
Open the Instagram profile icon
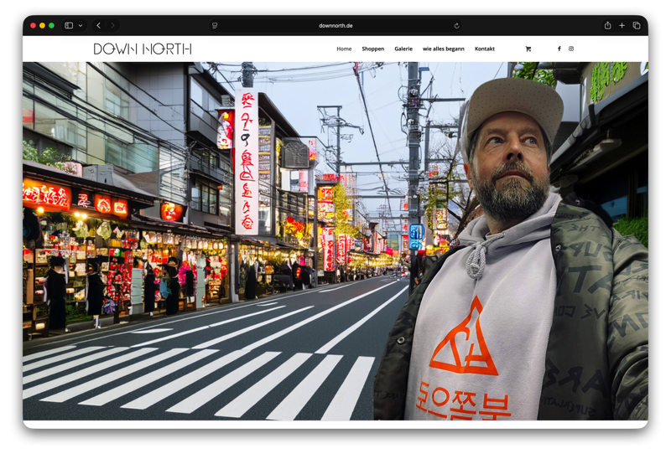(571, 49)
